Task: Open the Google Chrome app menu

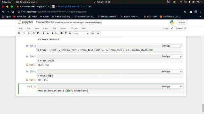Action: point(27,2)
